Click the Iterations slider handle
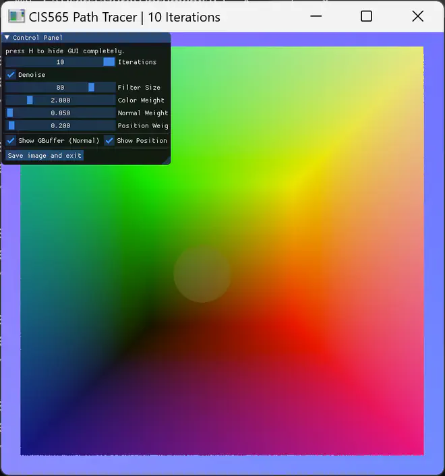The height and width of the screenshot is (476, 445). coord(109,62)
